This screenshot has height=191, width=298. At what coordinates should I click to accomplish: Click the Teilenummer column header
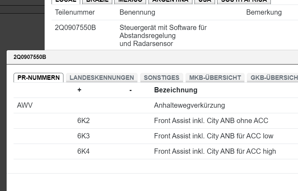(x=75, y=13)
